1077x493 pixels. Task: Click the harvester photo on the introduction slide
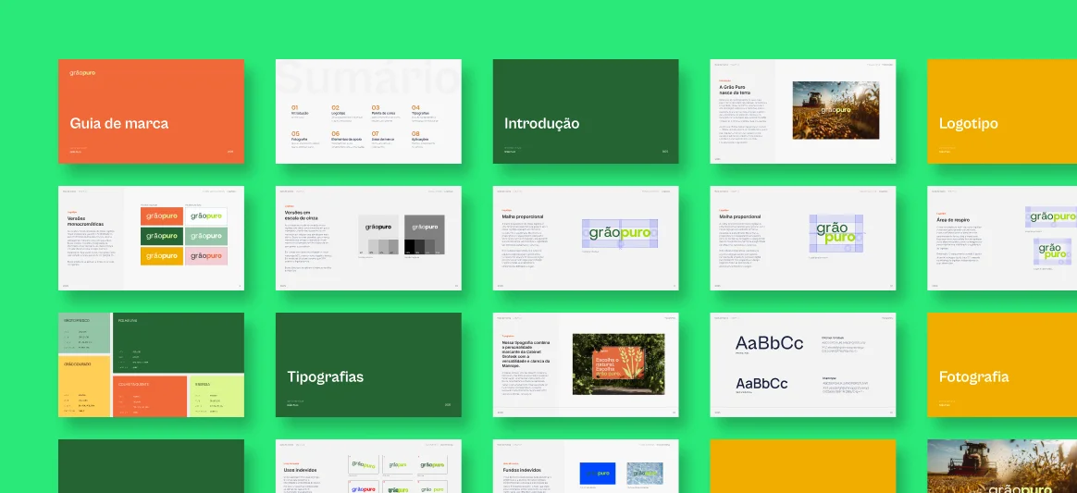836,111
